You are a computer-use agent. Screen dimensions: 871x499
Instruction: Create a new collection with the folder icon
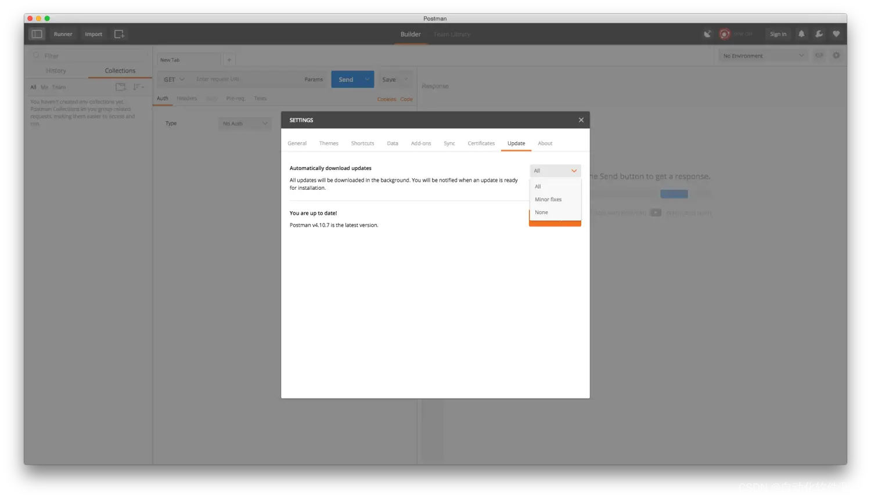coord(121,87)
